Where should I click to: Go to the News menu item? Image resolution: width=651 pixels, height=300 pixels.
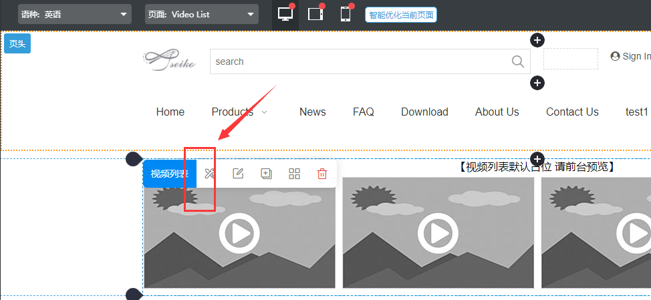[312, 112]
